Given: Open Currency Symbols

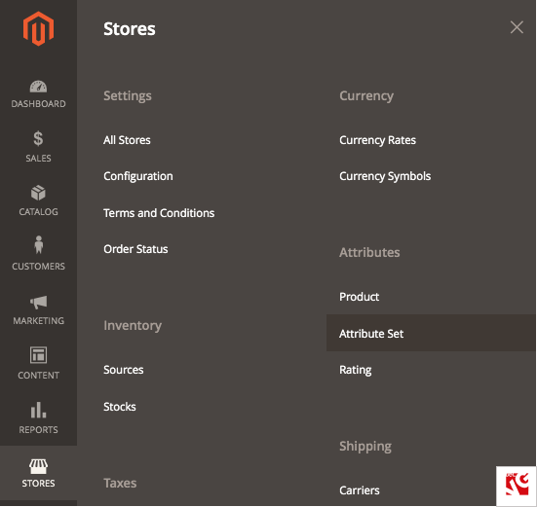Looking at the screenshot, I should tap(385, 176).
